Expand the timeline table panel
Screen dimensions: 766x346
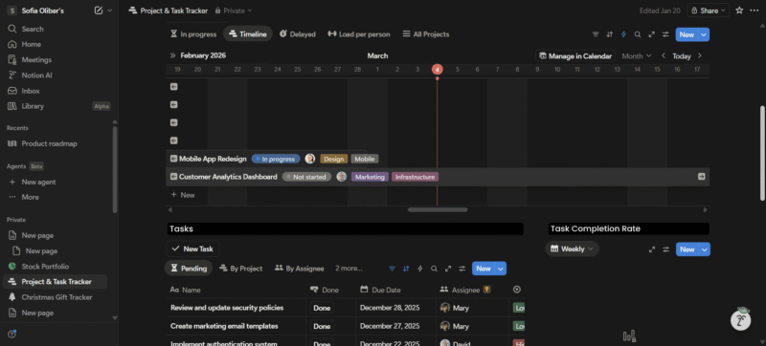coord(172,55)
